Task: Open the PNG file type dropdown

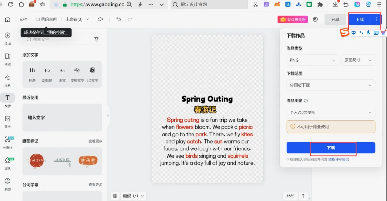Action: (312, 60)
